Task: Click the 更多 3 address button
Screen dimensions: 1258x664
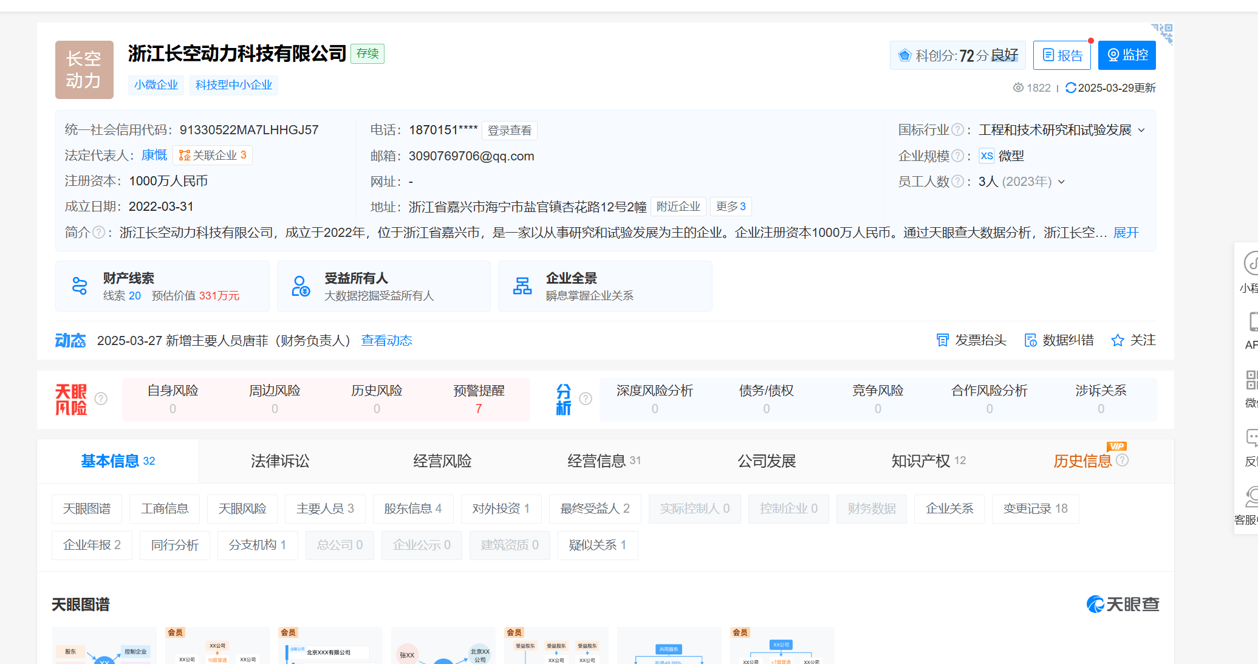Action: [x=731, y=207]
